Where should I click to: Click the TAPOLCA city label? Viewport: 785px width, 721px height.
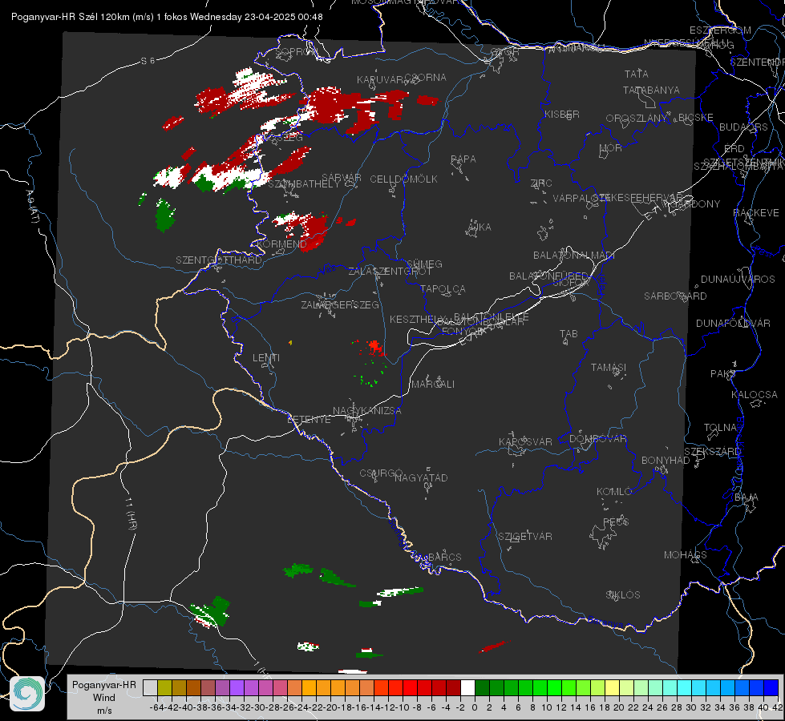[443, 289]
